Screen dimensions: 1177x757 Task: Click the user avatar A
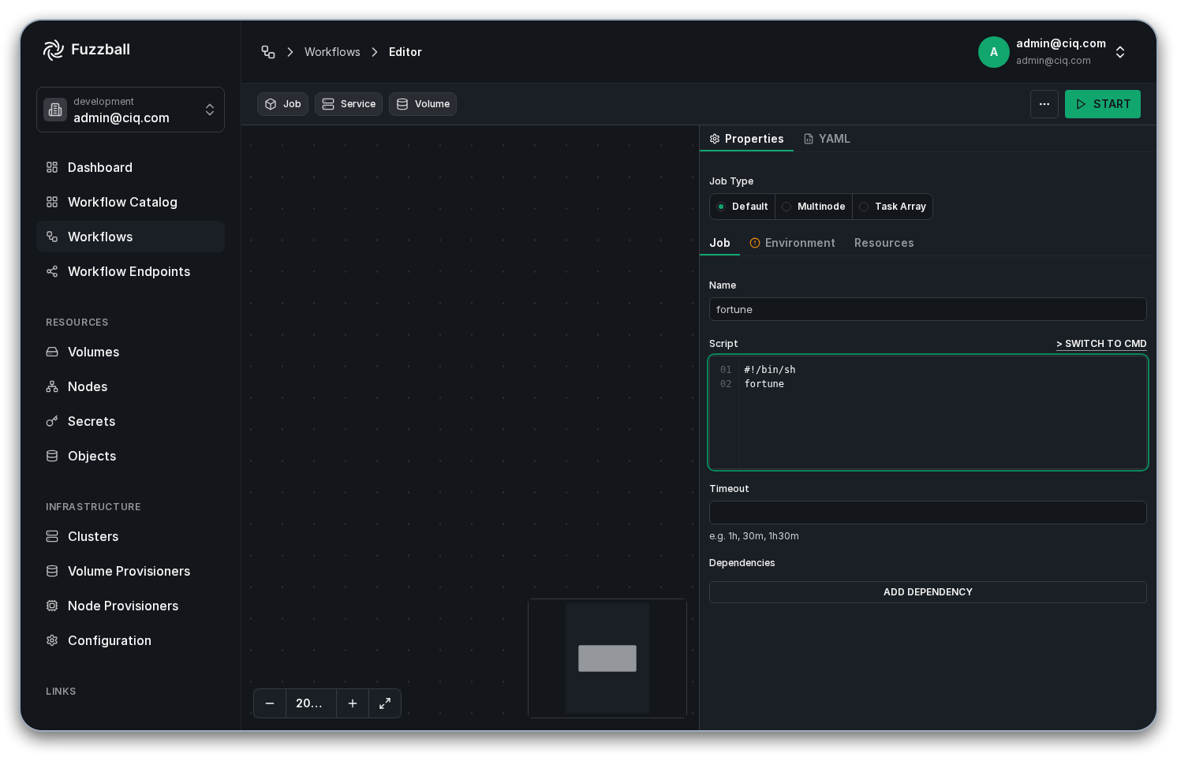994,52
